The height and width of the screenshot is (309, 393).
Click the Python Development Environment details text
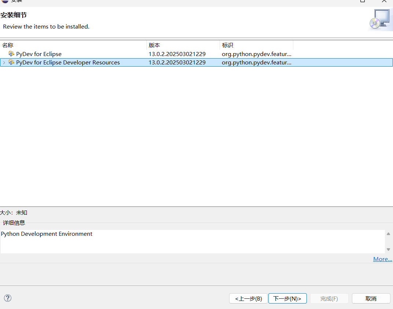pos(47,234)
